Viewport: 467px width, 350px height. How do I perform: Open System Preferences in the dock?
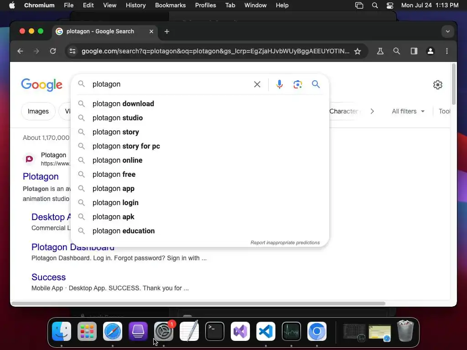[x=164, y=331]
